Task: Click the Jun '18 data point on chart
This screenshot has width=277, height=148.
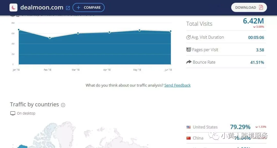Action: coord(171,31)
